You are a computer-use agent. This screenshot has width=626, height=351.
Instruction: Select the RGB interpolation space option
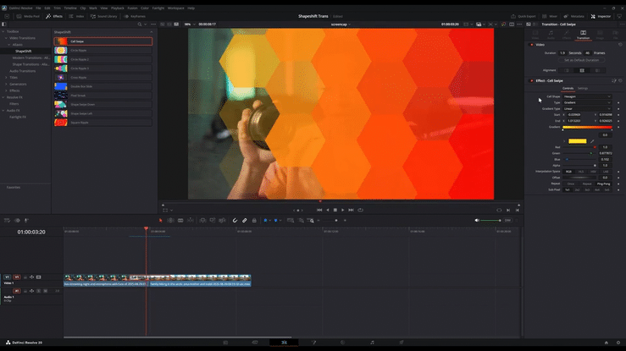click(568, 172)
